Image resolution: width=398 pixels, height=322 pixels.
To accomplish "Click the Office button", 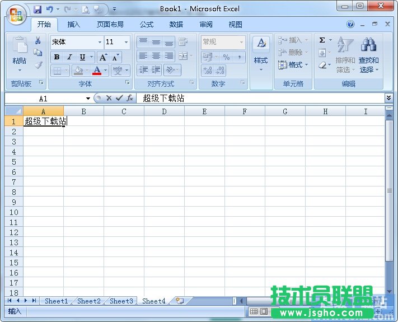I will pos(16,15).
